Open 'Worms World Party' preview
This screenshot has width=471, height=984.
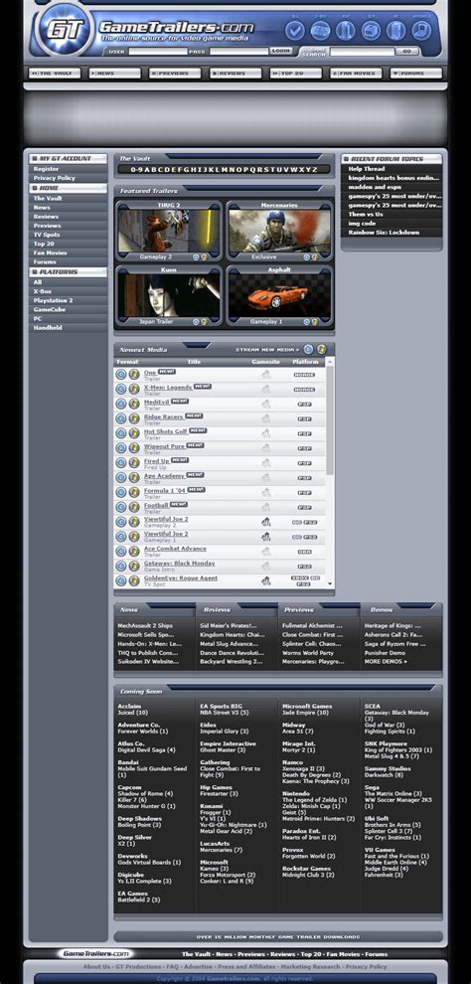[308, 653]
